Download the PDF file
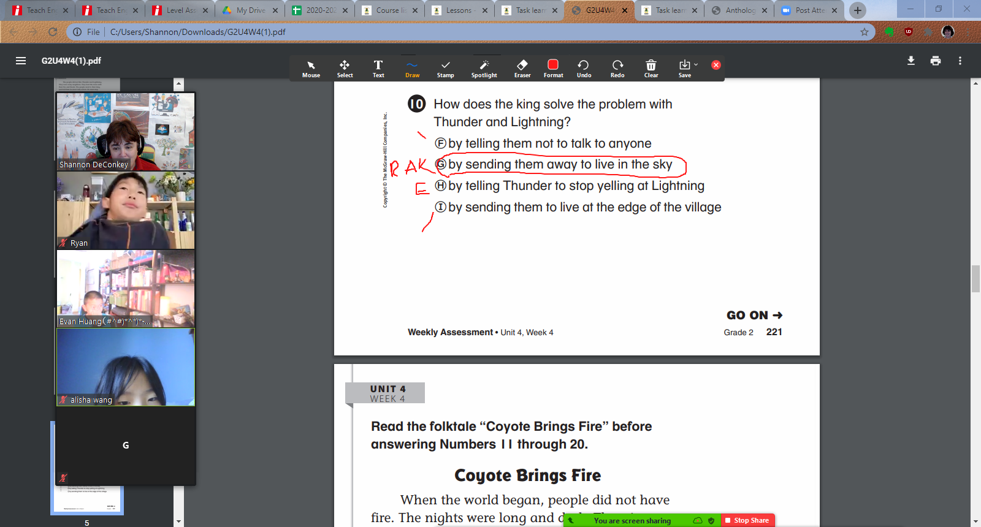The height and width of the screenshot is (527, 981). point(911,61)
